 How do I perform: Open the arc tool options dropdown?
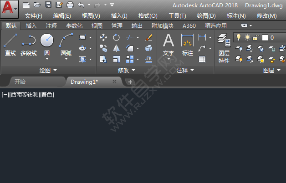click(x=66, y=59)
